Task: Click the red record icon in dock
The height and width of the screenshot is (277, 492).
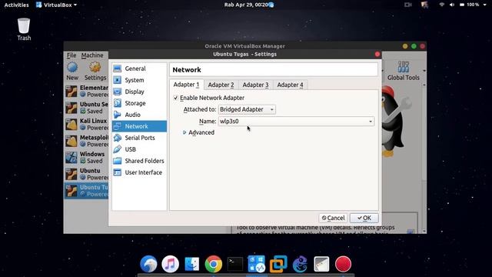Action: click(343, 264)
